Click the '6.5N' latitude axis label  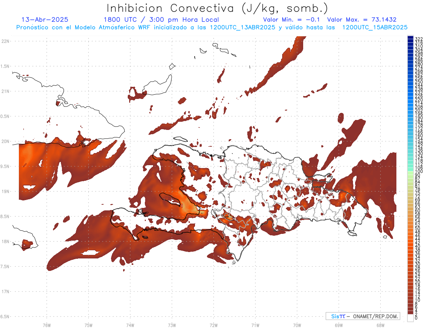pyautogui.click(x=5, y=316)
